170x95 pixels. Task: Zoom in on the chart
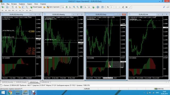[x=74, y=7]
